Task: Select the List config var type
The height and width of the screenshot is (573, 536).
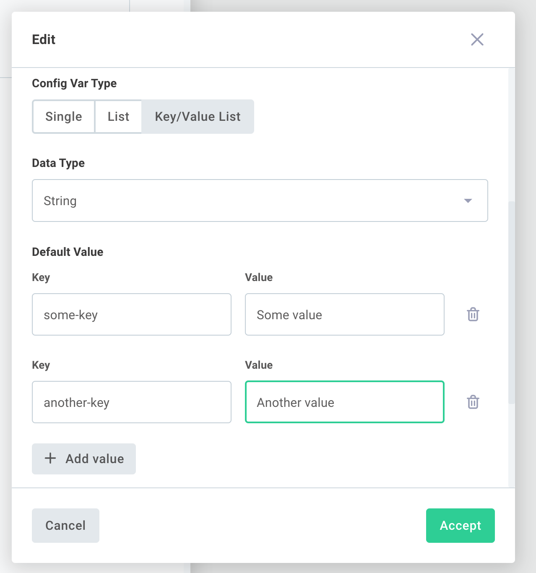Action: pos(118,117)
